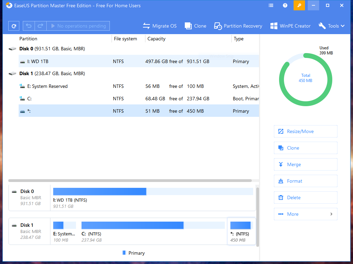Click the Format brush icon
This screenshot has width=353, height=264.
point(281,181)
